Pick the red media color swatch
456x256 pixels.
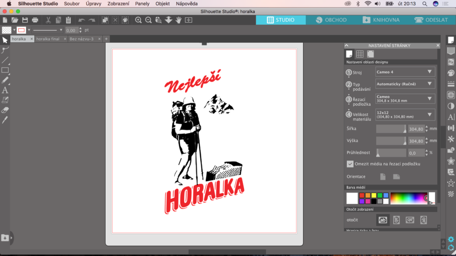[x=362, y=196]
